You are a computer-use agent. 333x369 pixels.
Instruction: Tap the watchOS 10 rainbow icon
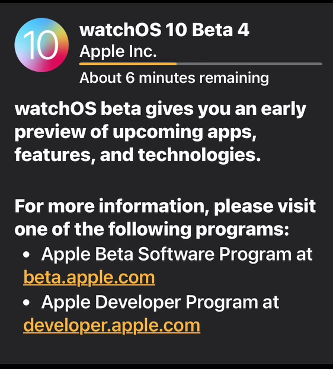point(41,44)
